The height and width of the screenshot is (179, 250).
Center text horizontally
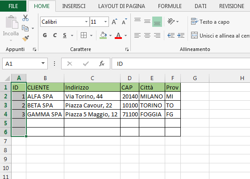[x=147, y=35]
